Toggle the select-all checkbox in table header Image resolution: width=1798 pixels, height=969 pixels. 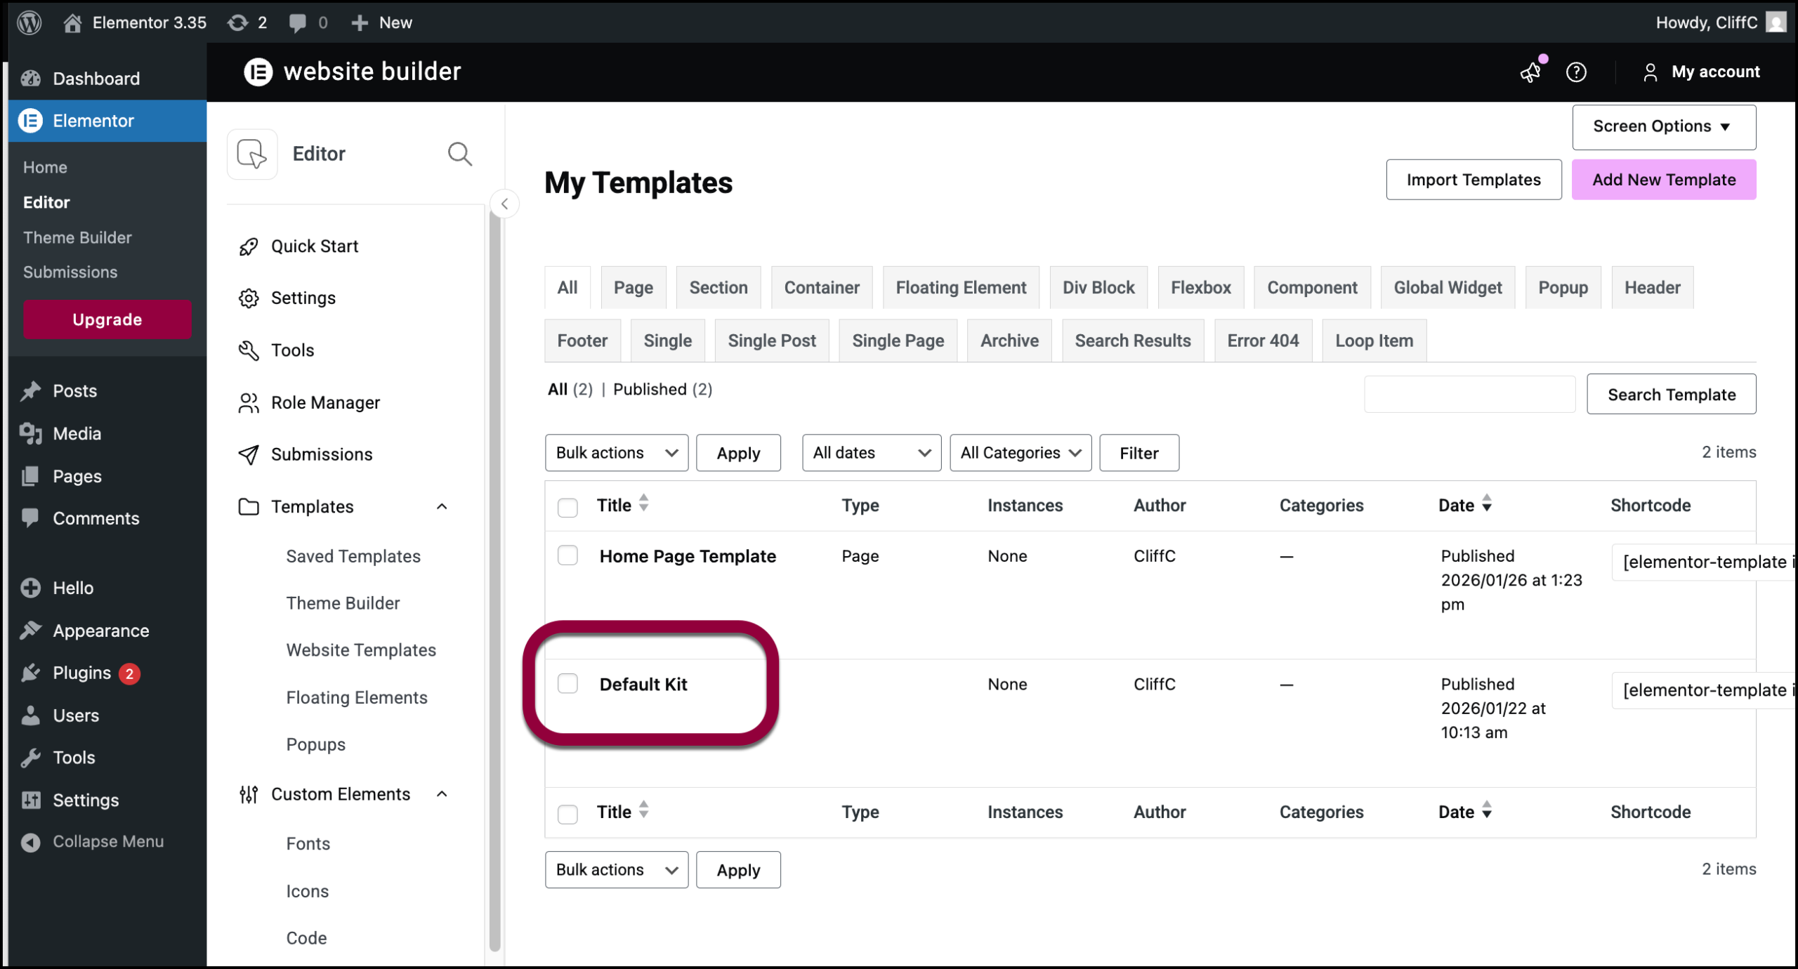point(567,506)
